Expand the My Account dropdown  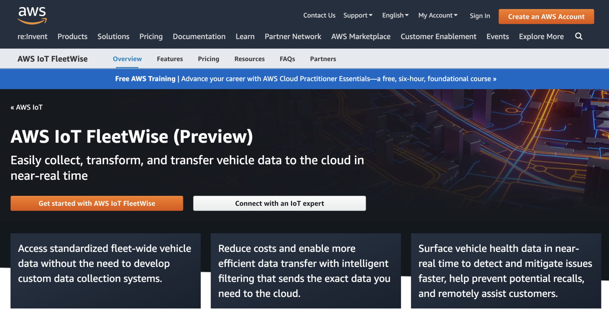tap(437, 15)
